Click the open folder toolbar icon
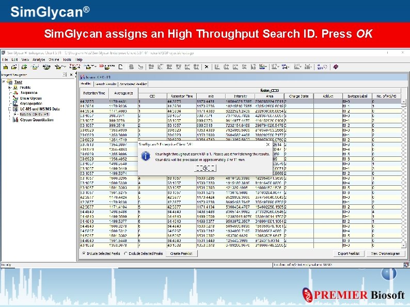 tap(14, 67)
